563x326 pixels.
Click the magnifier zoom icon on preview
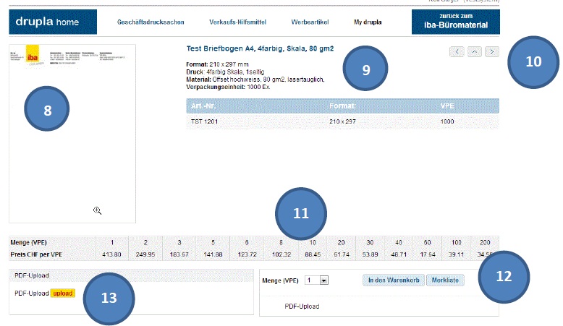pos(97,210)
